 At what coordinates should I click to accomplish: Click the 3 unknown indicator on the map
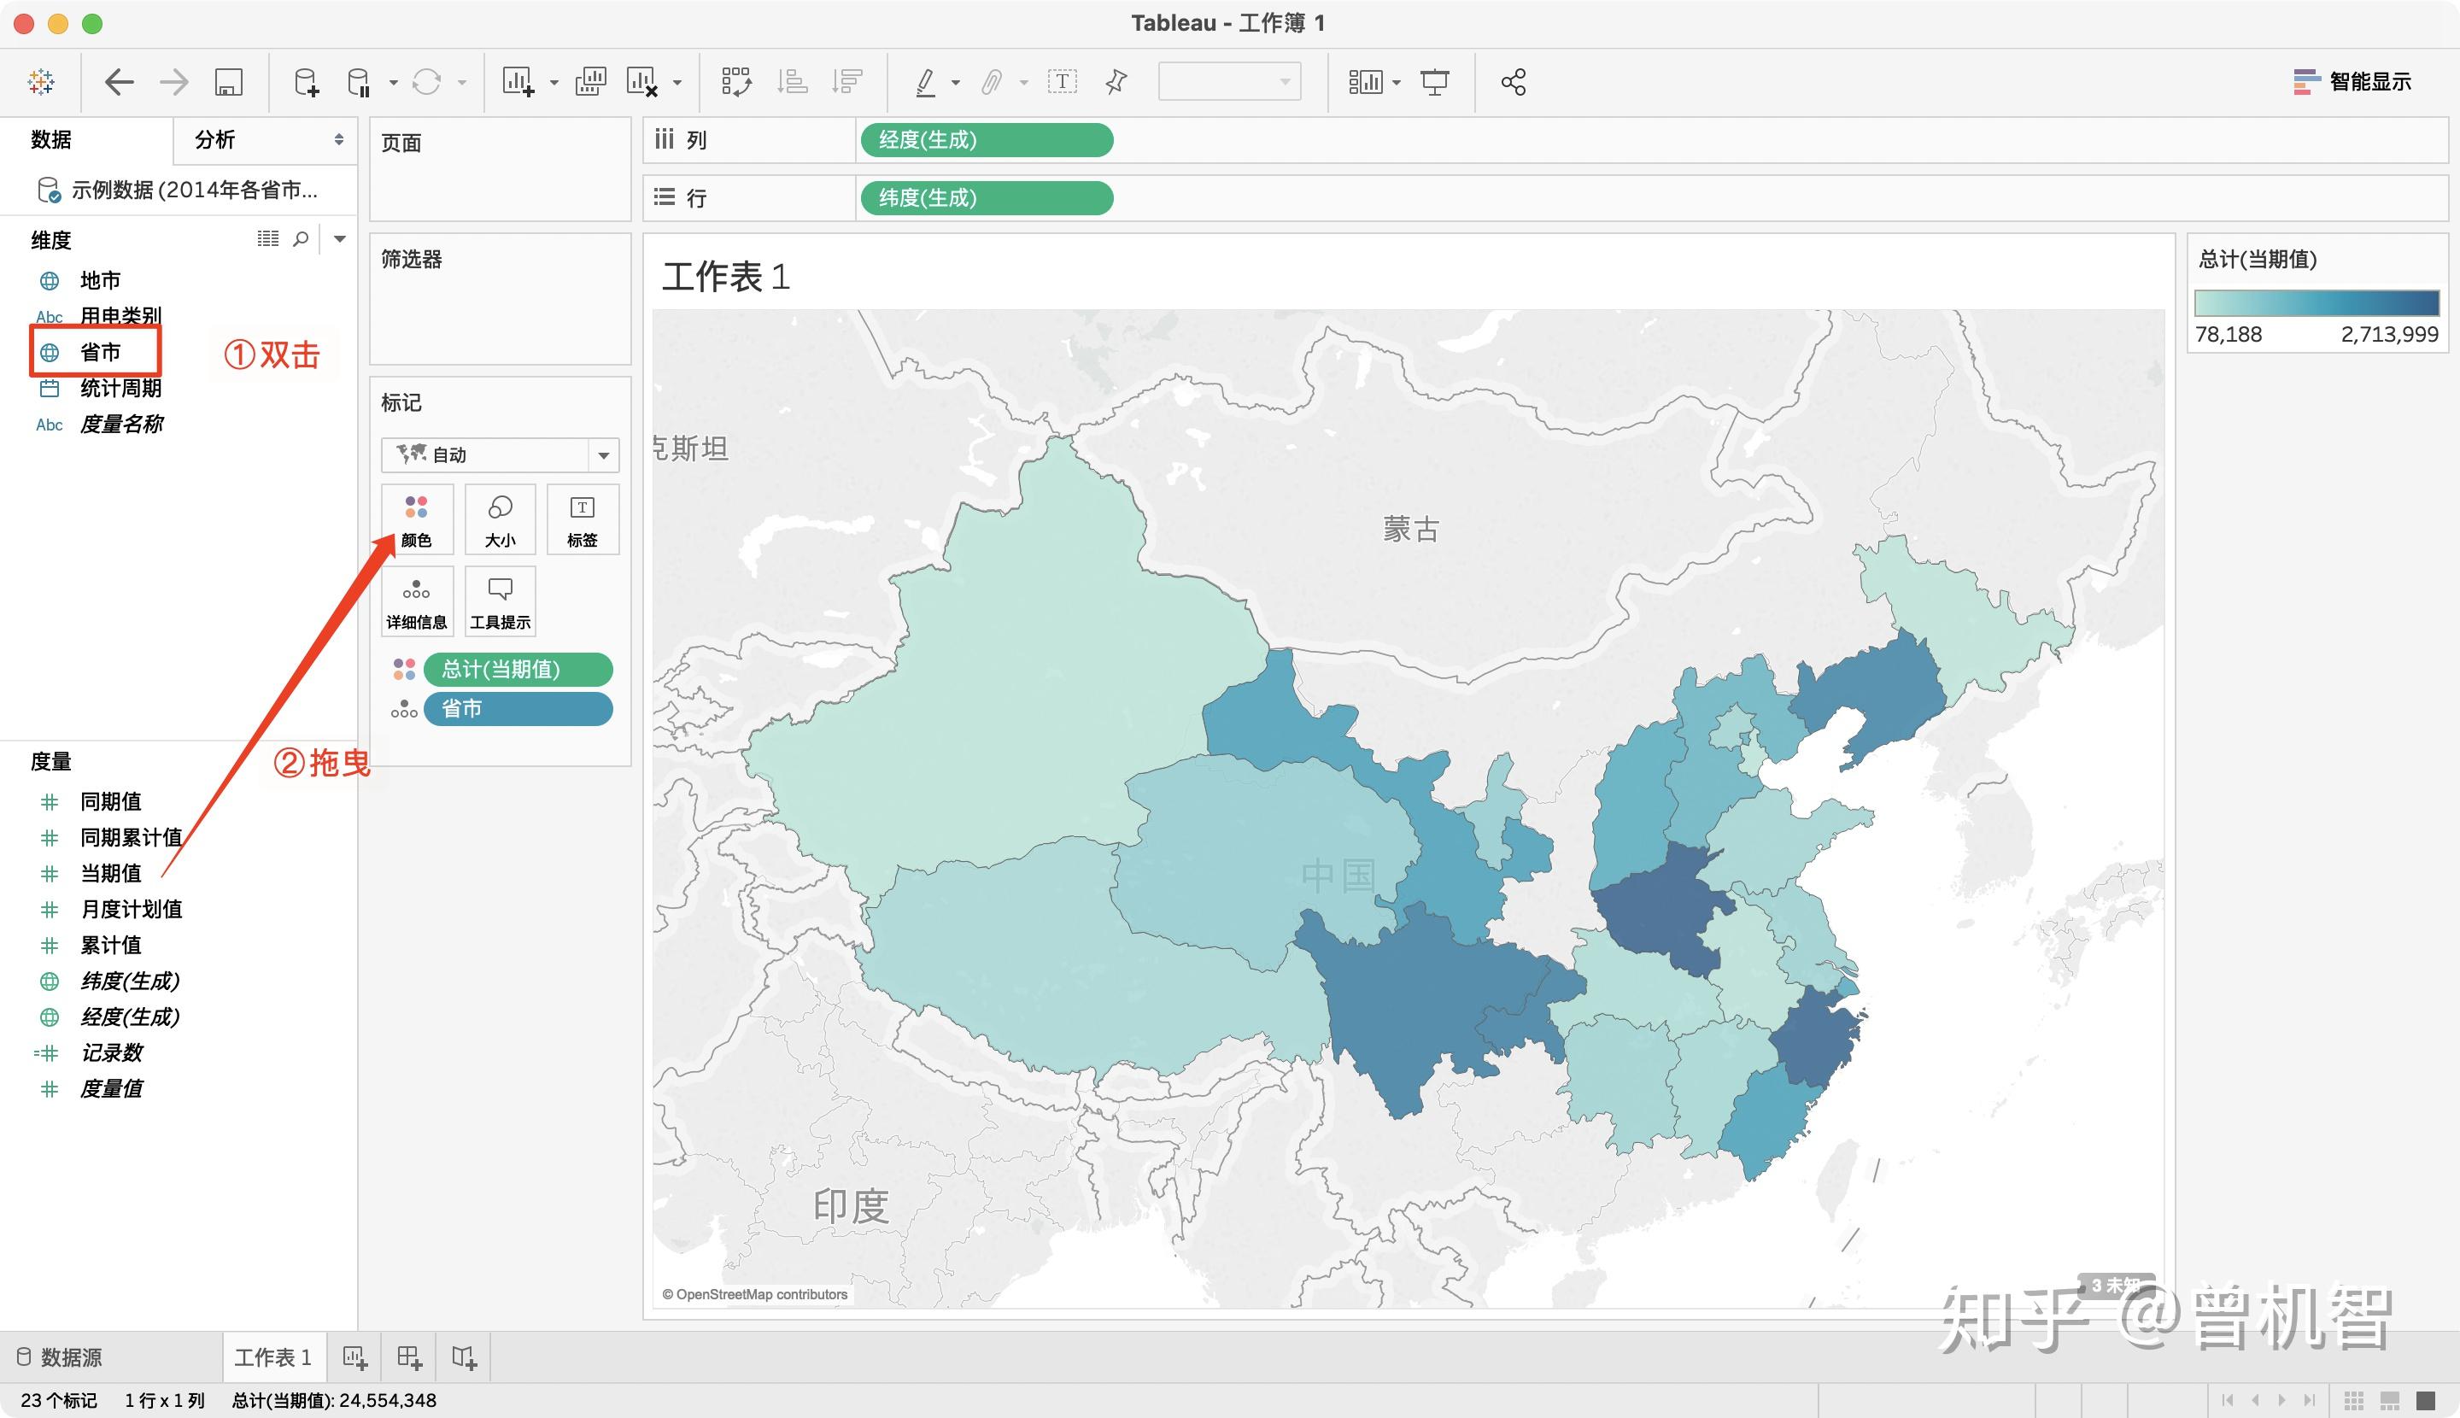pos(2113,1286)
